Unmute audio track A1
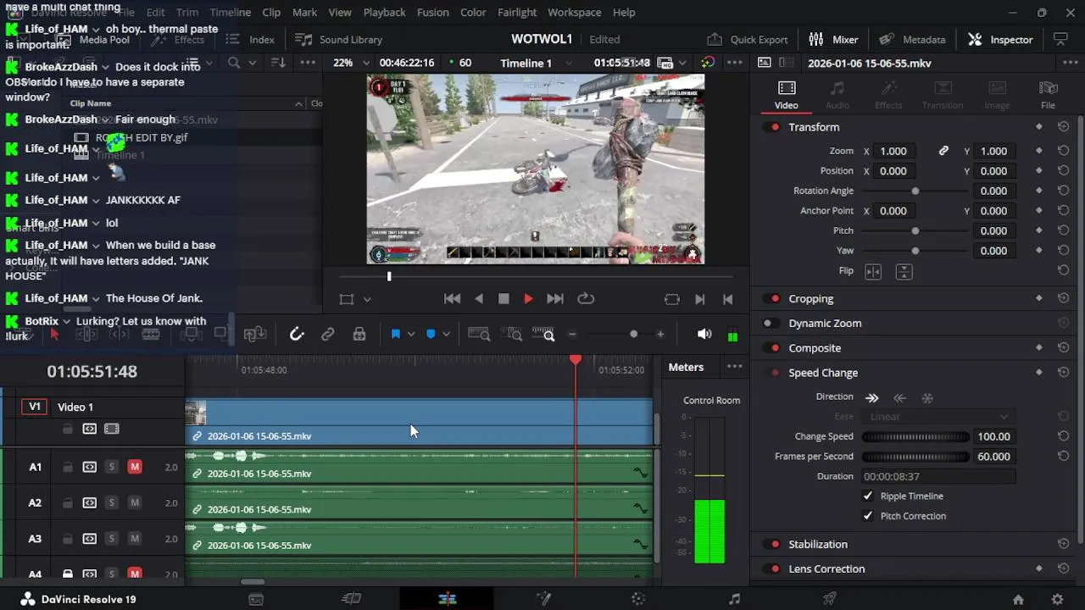1085x610 pixels. tap(135, 467)
